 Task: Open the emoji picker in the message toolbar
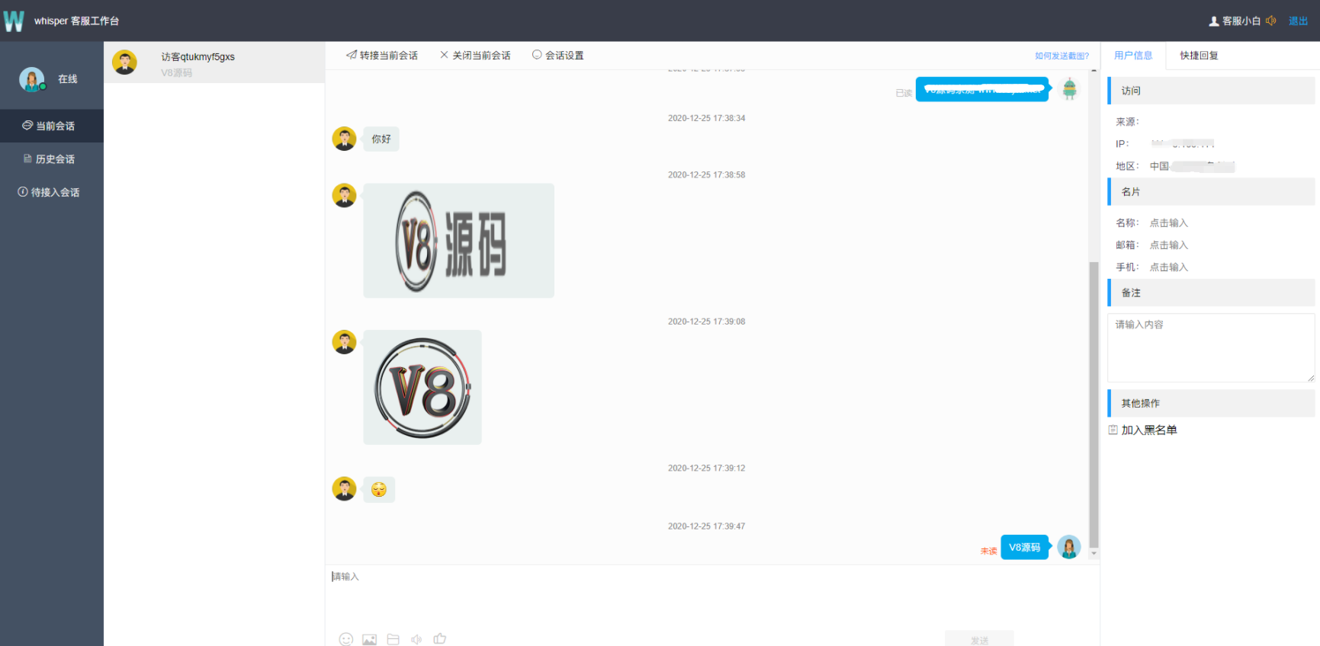coord(346,639)
